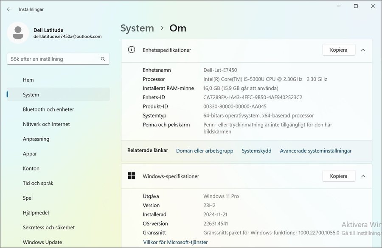Click the Windows logo beside Windows-specifikationer

click(x=131, y=176)
